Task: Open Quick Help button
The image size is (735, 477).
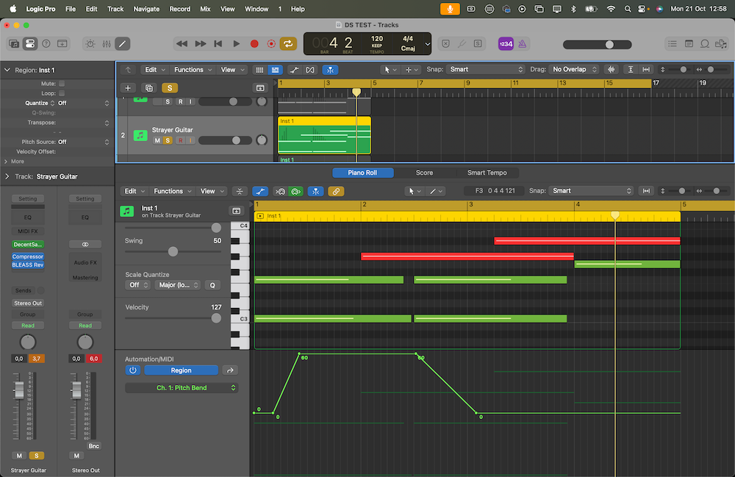Action: tap(46, 43)
